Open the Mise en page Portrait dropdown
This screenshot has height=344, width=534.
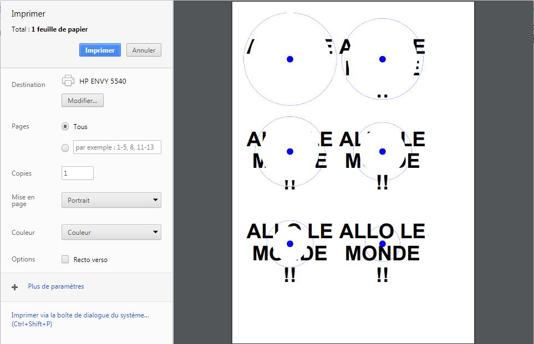coord(111,200)
